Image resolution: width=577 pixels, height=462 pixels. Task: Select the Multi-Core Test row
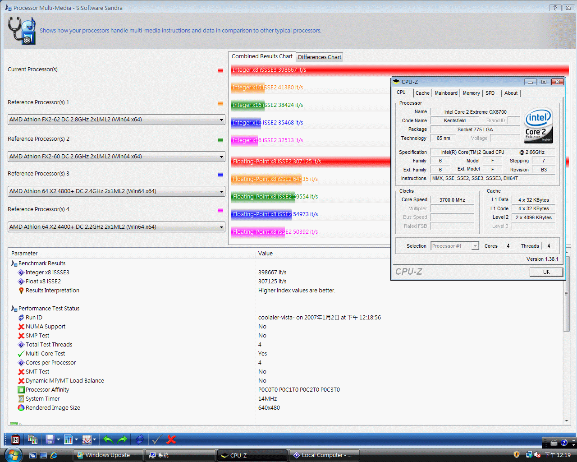pos(45,354)
